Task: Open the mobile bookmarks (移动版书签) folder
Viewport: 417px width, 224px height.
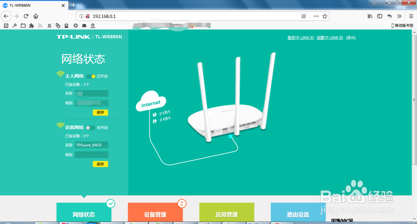Action: 402,25
